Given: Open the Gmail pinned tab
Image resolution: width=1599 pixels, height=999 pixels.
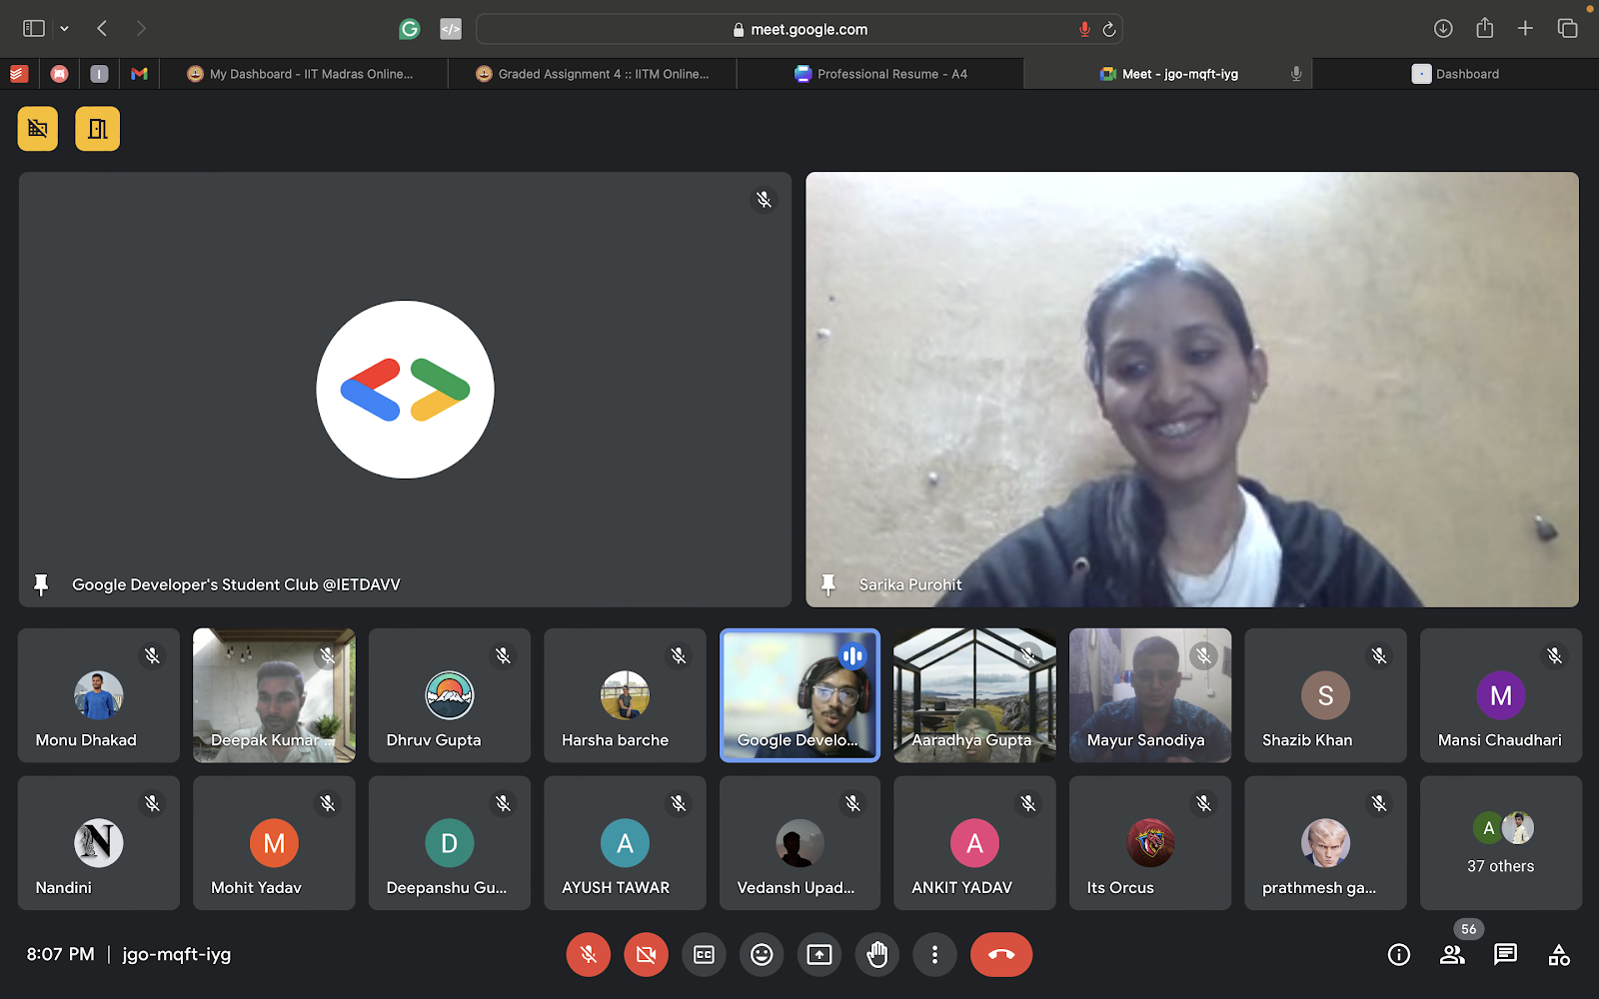Looking at the screenshot, I should [x=139, y=74].
